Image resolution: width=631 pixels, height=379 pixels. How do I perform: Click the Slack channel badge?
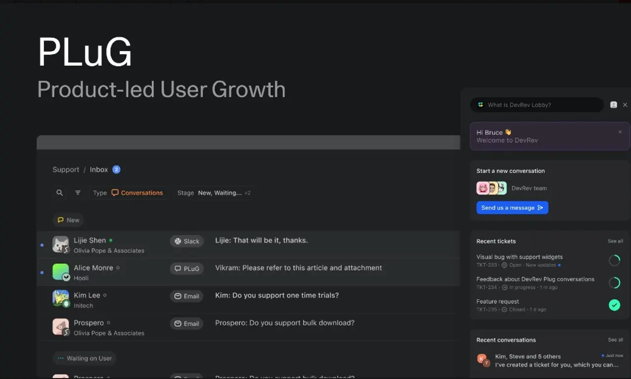[x=187, y=241]
